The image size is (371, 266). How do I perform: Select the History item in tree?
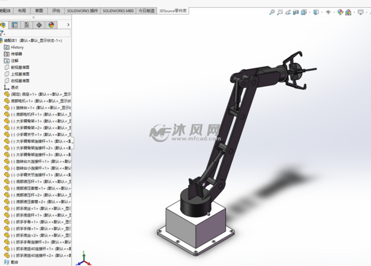[17, 47]
